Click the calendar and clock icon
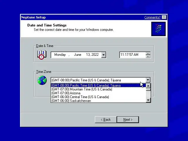Image resolution: width=188 pixels, height=141 pixels. (x=42, y=55)
